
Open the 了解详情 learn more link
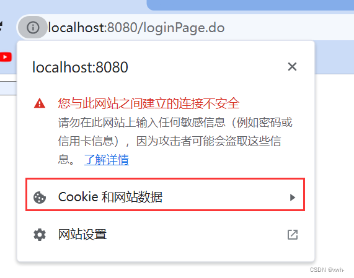coord(107,159)
